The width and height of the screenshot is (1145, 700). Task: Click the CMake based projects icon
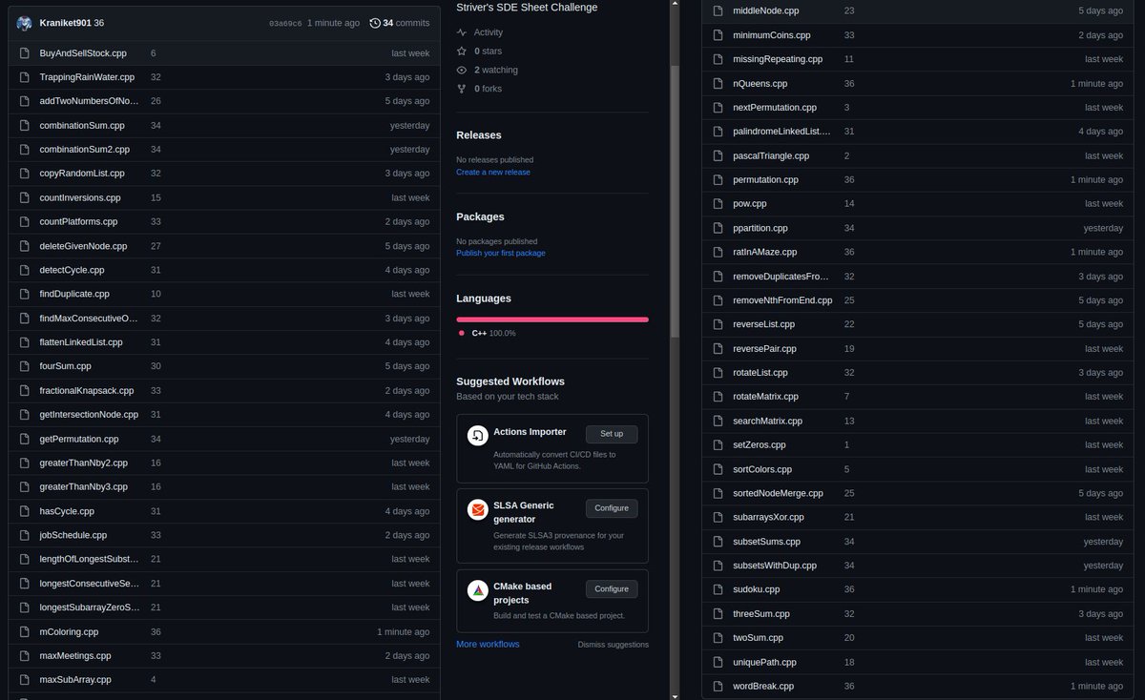[478, 591]
